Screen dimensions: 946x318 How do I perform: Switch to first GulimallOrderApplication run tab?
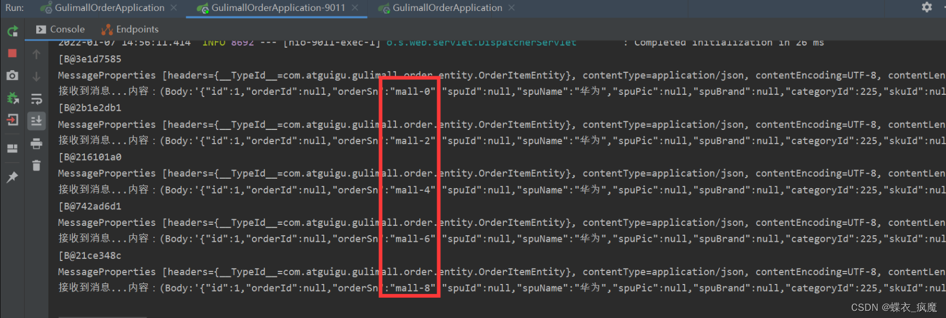click(110, 8)
